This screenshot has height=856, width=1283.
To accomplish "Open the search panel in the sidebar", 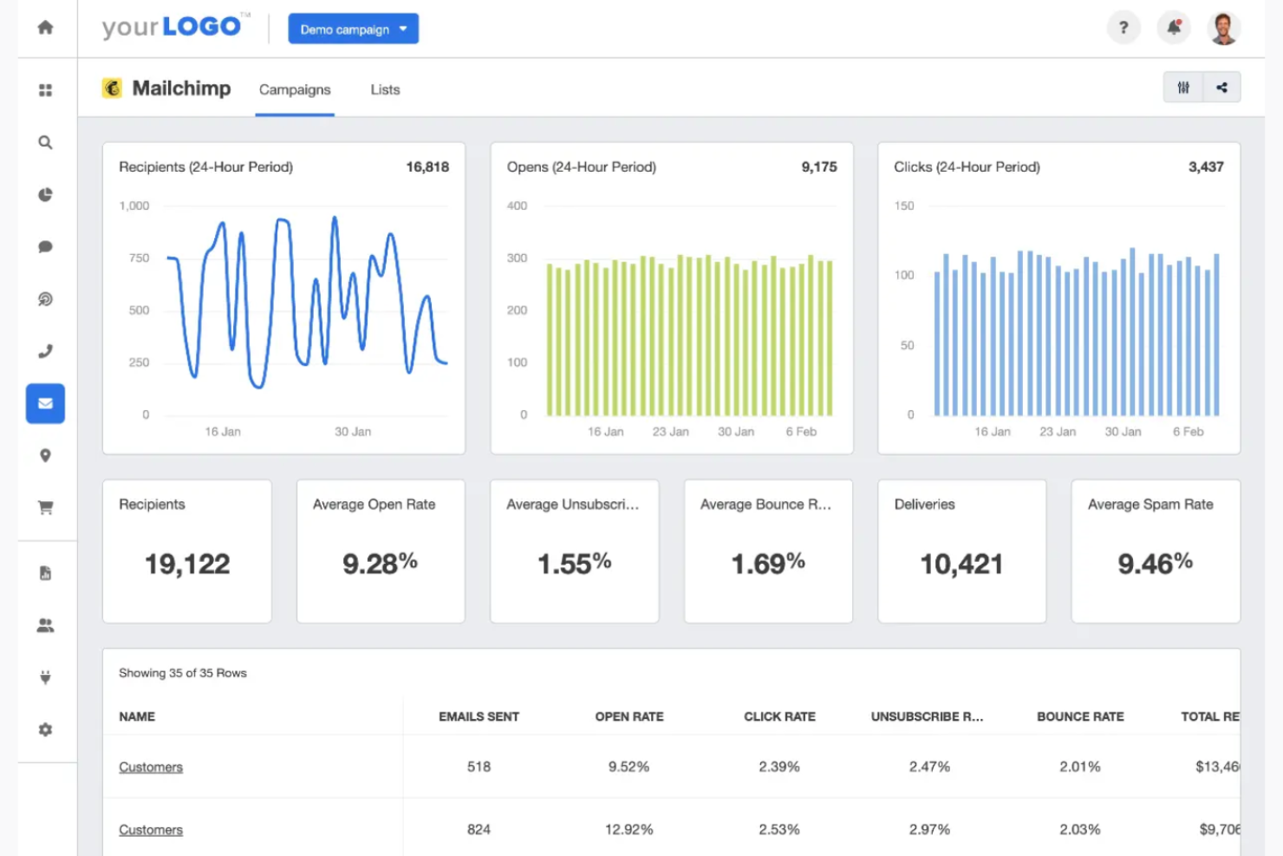I will 45,142.
